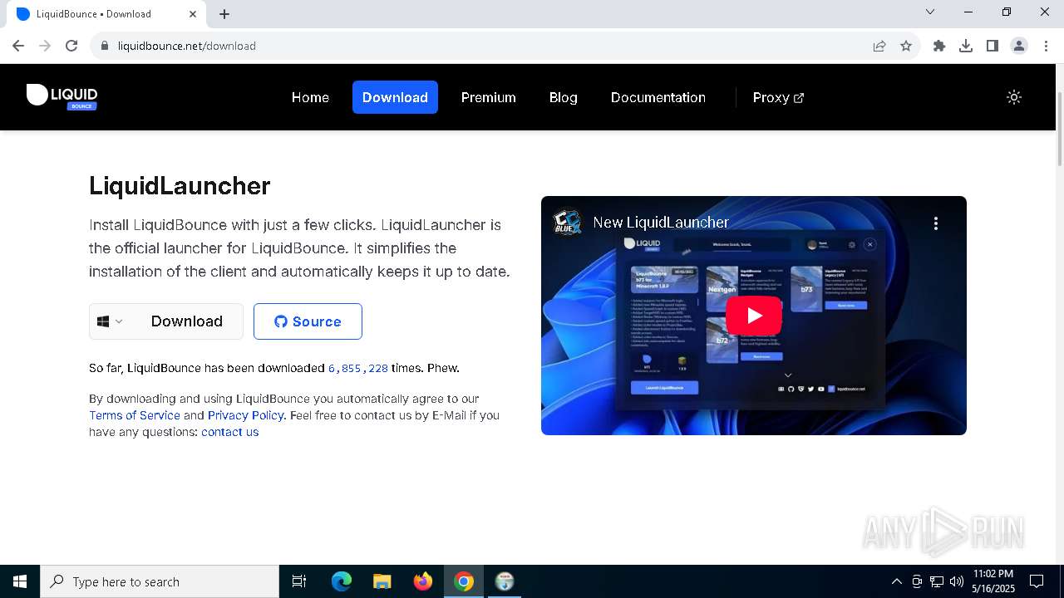The image size is (1064, 598).
Task: Open the notification center icon
Action: click(1037, 581)
